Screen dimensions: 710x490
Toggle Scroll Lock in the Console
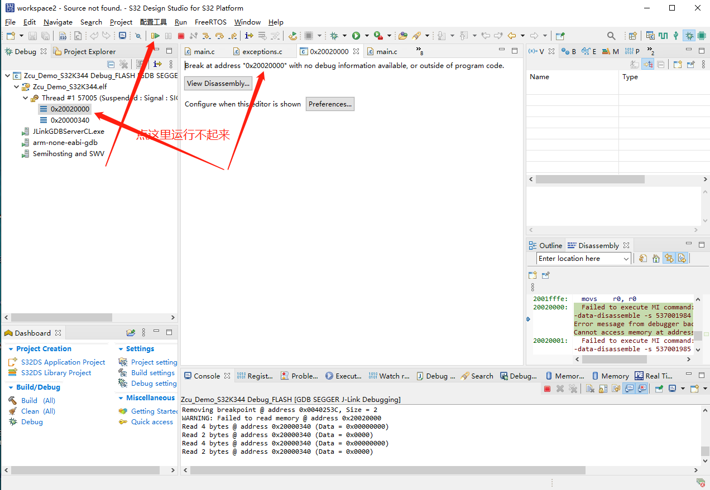604,391
